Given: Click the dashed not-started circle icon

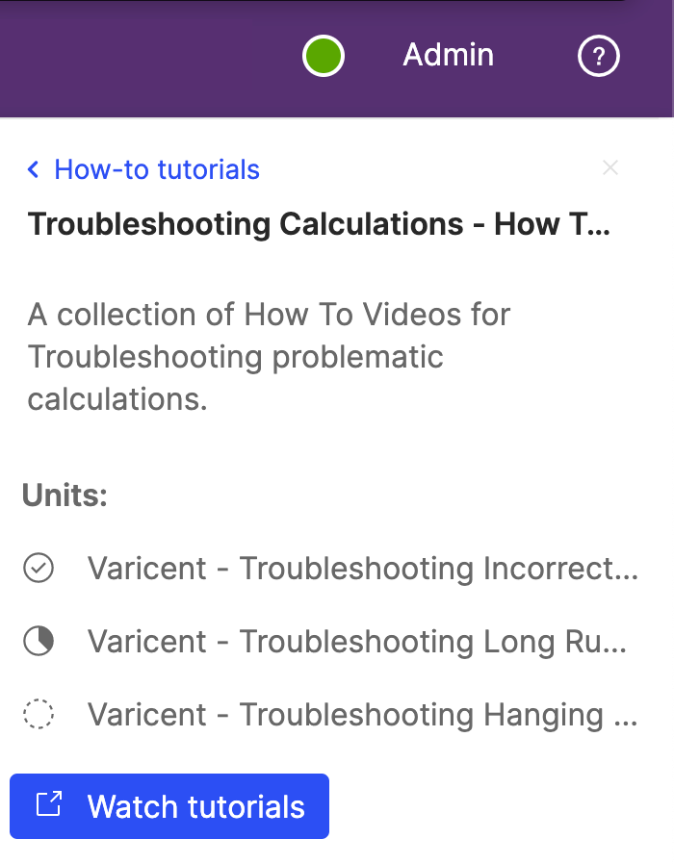Looking at the screenshot, I should (39, 715).
